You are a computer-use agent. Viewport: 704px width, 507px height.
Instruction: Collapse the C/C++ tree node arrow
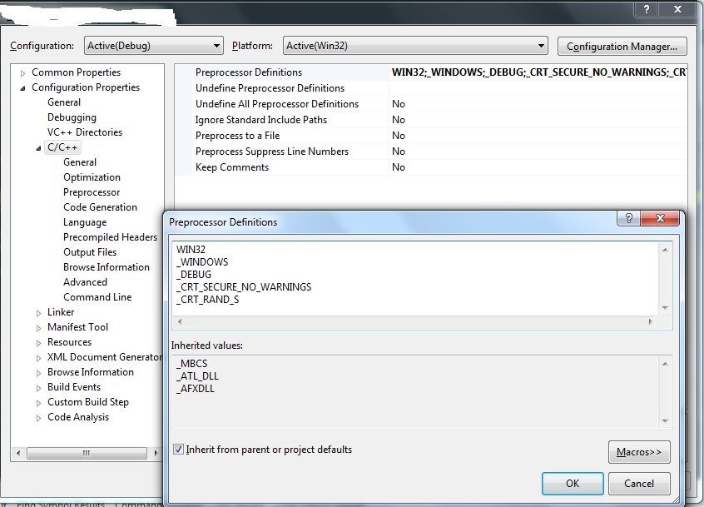(38, 148)
